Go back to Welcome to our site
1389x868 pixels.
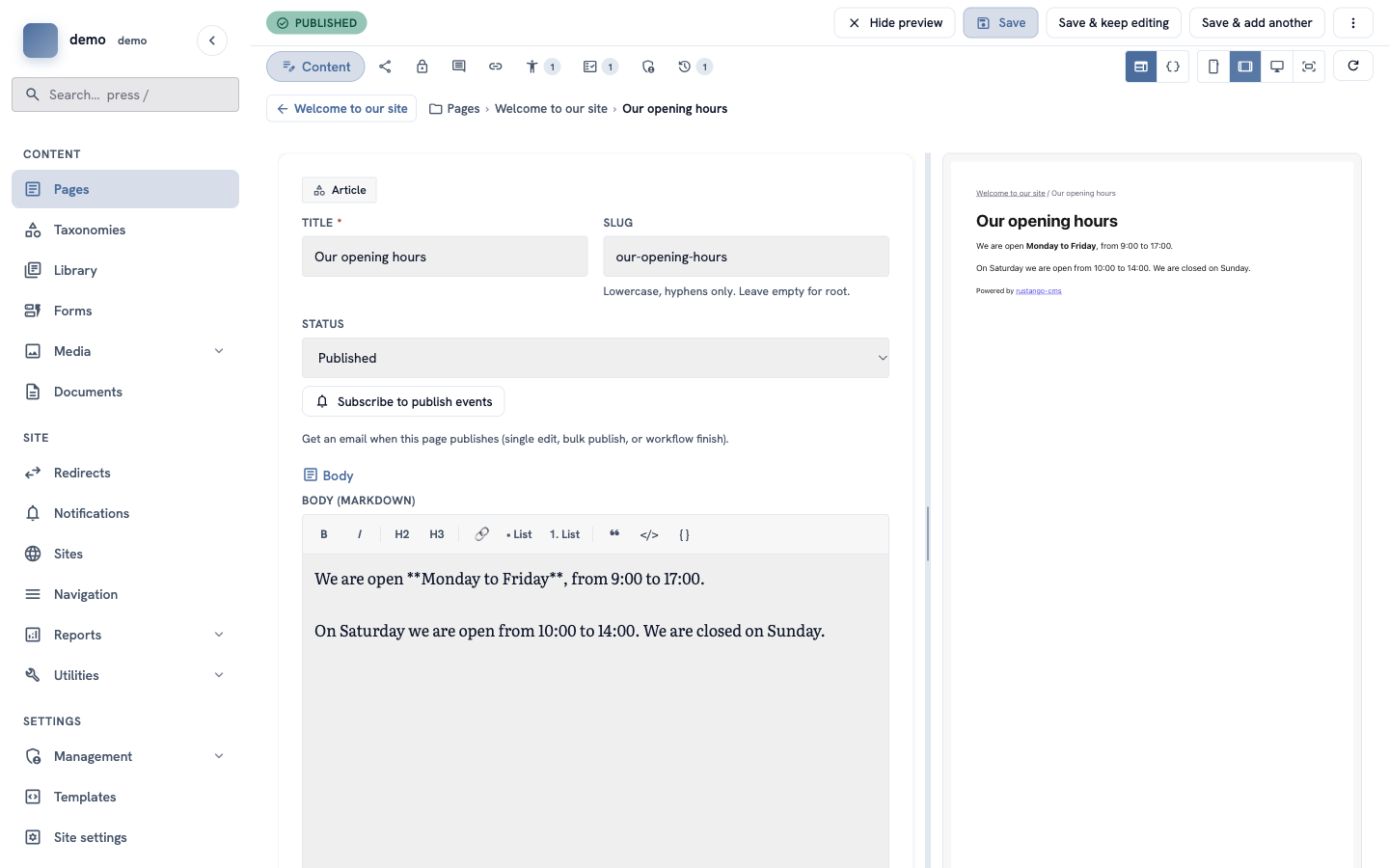pyautogui.click(x=341, y=109)
